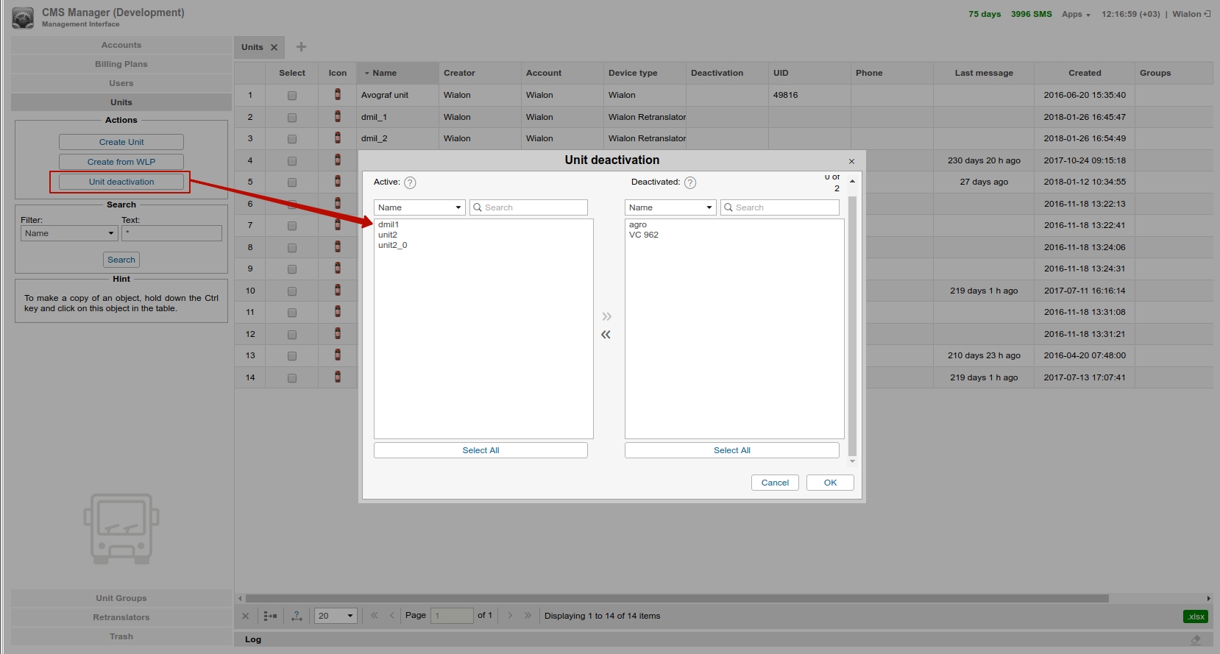Click the dialog's vertical scrollbar
Viewport: 1220px width, 654px height.
point(852,324)
